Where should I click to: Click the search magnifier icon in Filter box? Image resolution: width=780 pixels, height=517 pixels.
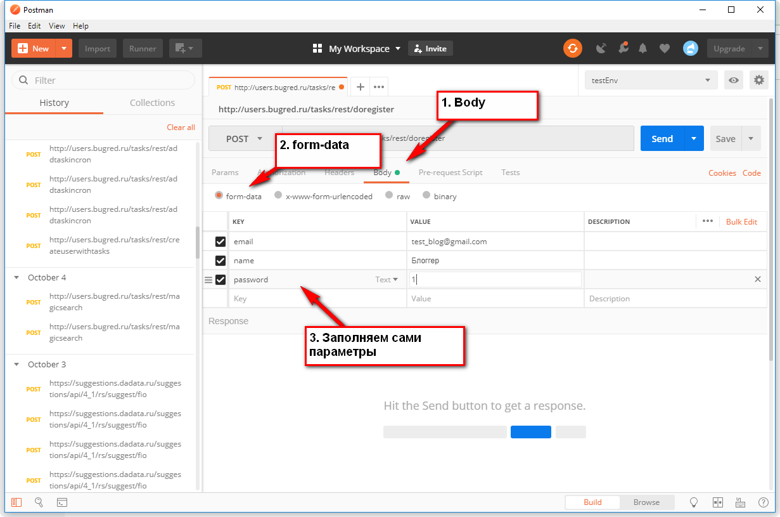click(24, 80)
